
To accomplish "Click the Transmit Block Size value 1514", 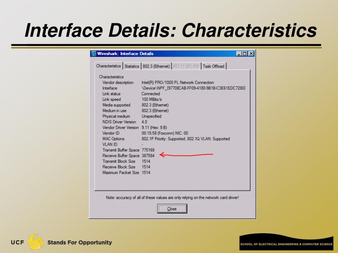I will [146, 161].
